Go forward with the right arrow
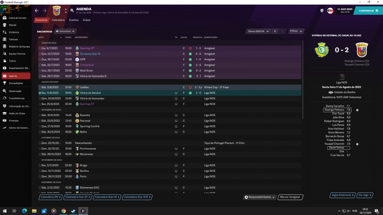This screenshot has height=215, width=383. pyautogui.click(x=44, y=10)
